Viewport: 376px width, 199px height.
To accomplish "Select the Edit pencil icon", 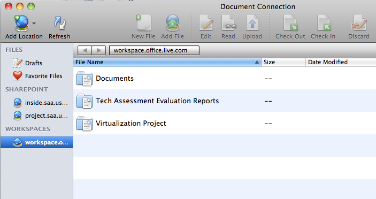I will tap(206, 23).
